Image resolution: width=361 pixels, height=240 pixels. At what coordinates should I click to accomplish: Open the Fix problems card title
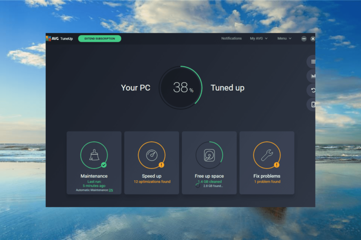(x=267, y=176)
